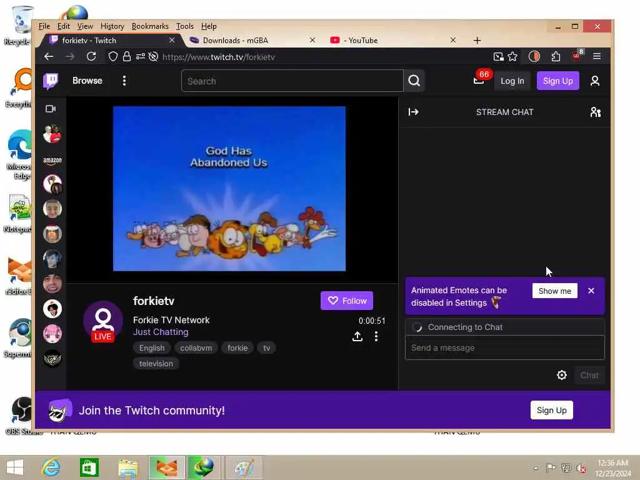640x480 pixels.
Task: Toggle the autoplay blocked icon in the address bar
Action: (154, 57)
